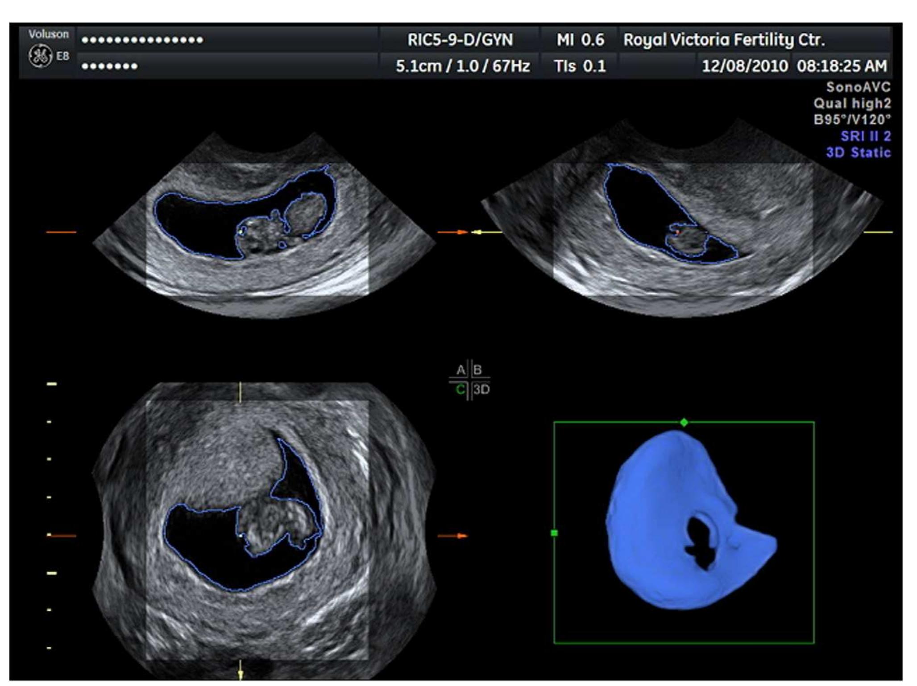
Task: Click the 'Voluson' brand label
Action: pyautogui.click(x=49, y=34)
